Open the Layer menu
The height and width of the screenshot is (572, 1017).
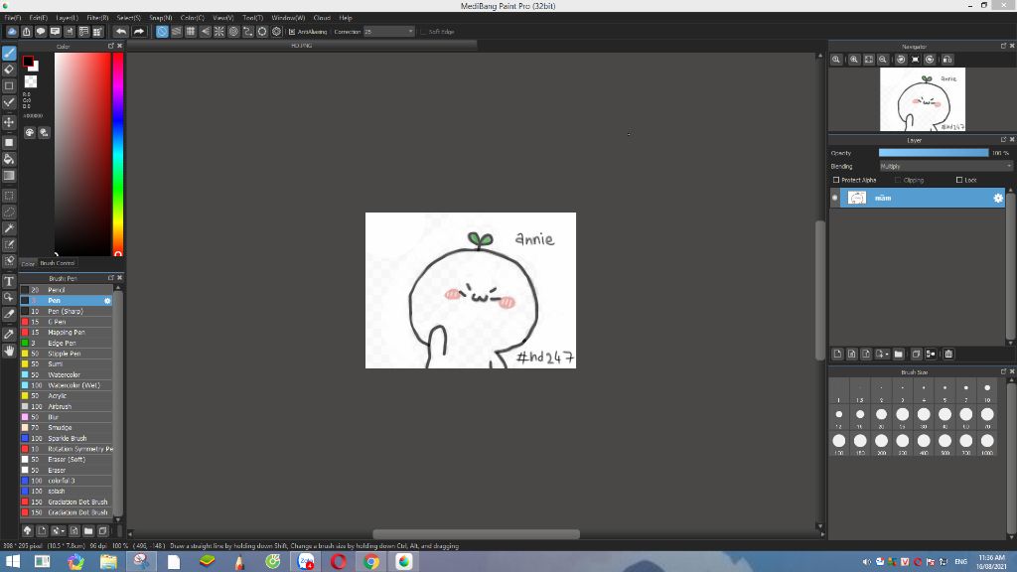[67, 18]
